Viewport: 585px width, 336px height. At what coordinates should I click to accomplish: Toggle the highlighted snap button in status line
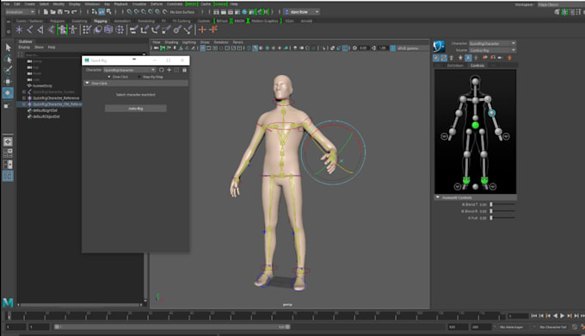pos(102,12)
